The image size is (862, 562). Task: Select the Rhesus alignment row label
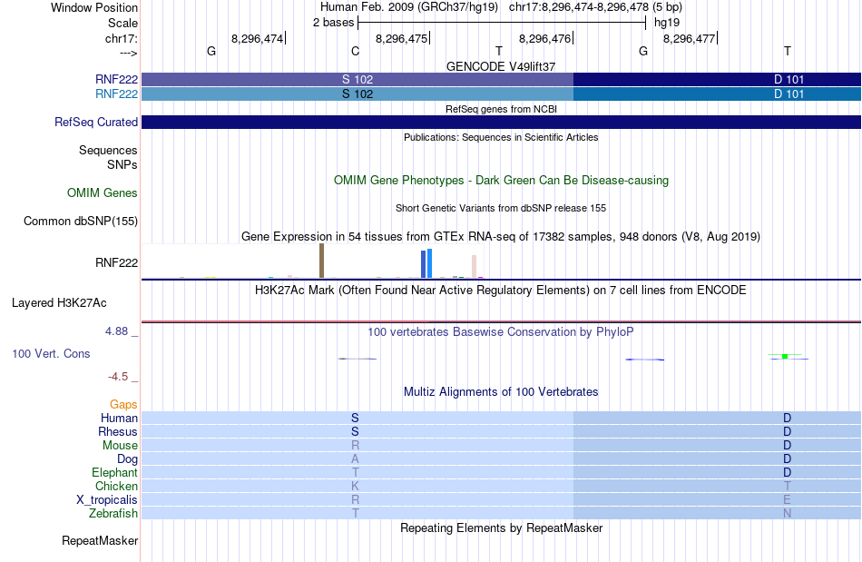coord(118,431)
